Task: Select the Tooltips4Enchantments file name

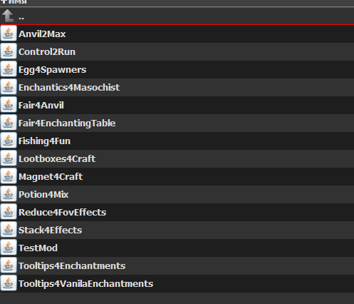Action: pos(72,266)
